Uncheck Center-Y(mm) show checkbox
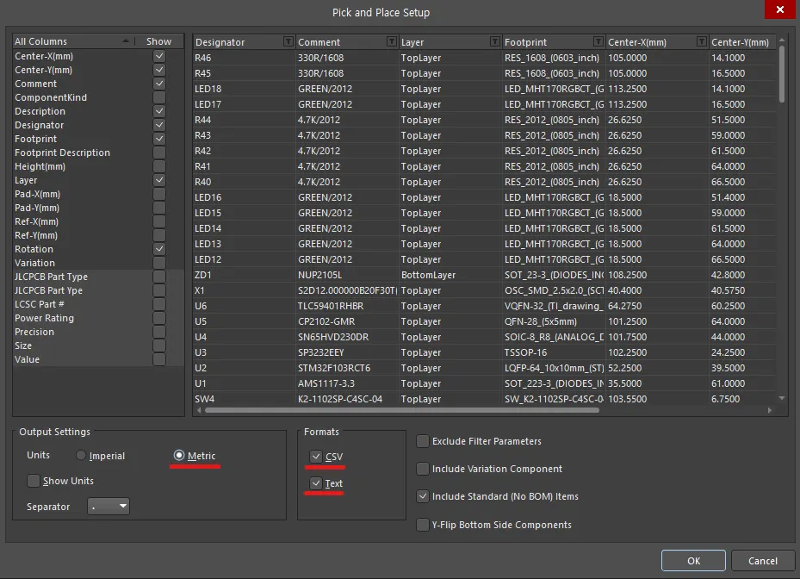This screenshot has width=800, height=579. click(x=159, y=70)
